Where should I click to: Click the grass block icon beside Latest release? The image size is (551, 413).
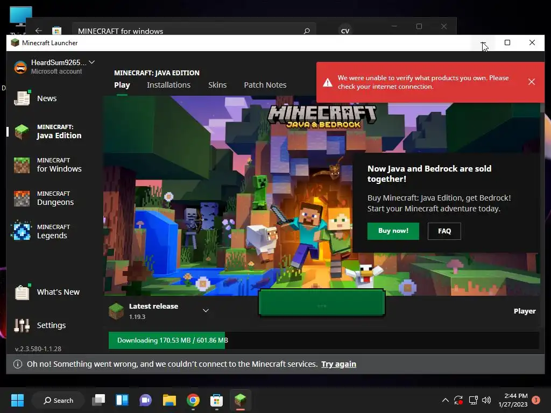[116, 311]
